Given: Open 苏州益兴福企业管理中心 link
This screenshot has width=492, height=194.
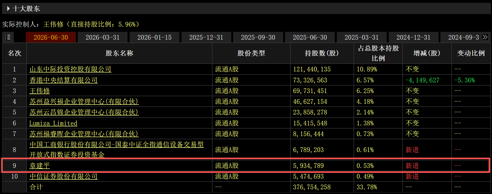Looking at the screenshot, I should [x=84, y=101].
